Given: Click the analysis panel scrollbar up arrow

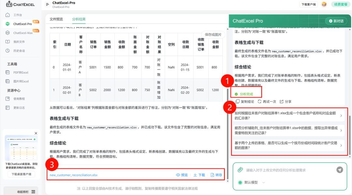Looking at the screenshot, I should (x=227, y=29).
